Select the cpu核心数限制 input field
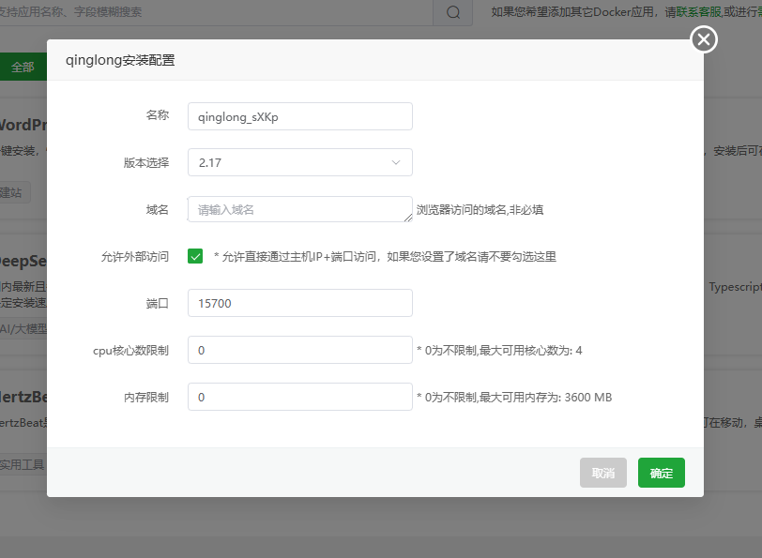762x558 pixels. coord(299,350)
